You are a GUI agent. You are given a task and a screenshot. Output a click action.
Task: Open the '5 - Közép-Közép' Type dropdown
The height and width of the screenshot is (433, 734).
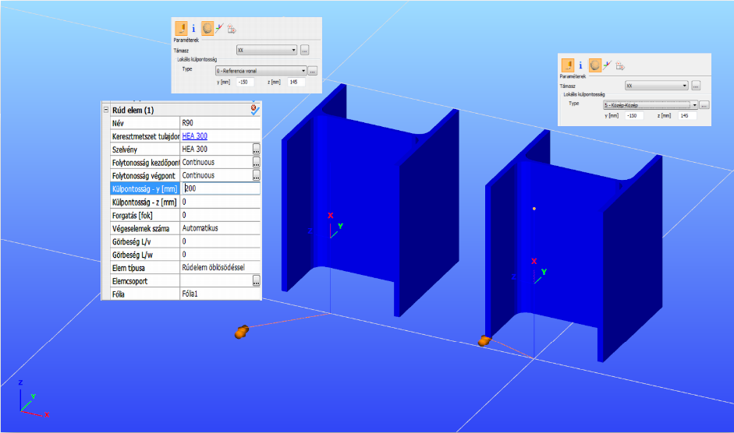651,105
